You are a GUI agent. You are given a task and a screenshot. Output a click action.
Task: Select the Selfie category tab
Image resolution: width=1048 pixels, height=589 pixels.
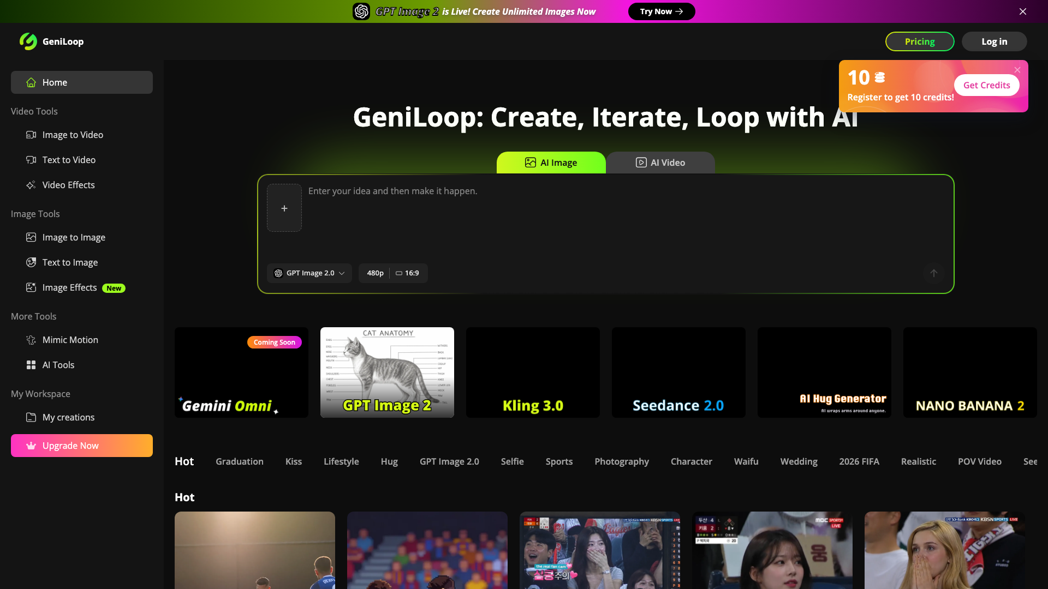click(x=513, y=461)
